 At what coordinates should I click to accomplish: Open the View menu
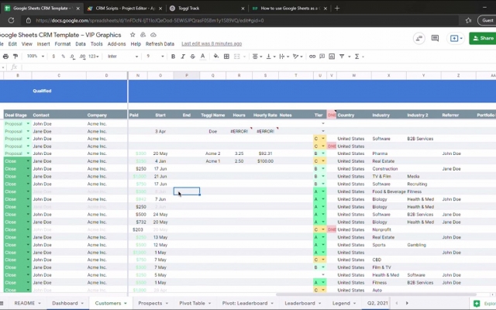point(27,44)
